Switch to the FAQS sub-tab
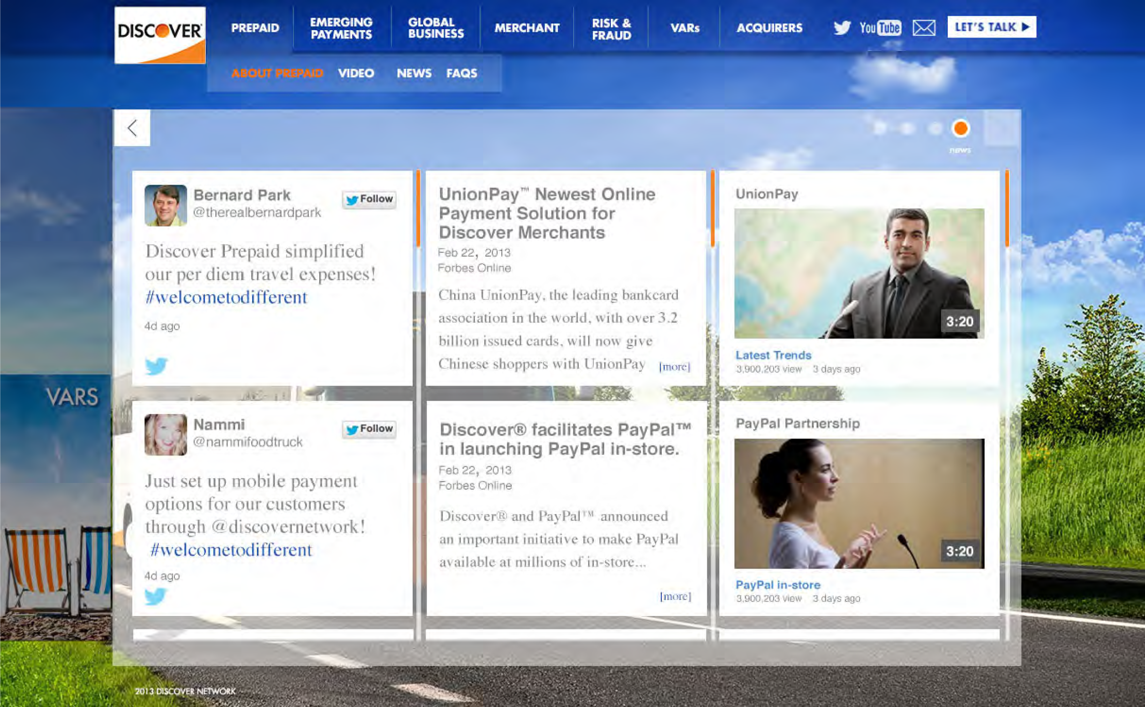Image resolution: width=1145 pixels, height=707 pixels. click(461, 73)
